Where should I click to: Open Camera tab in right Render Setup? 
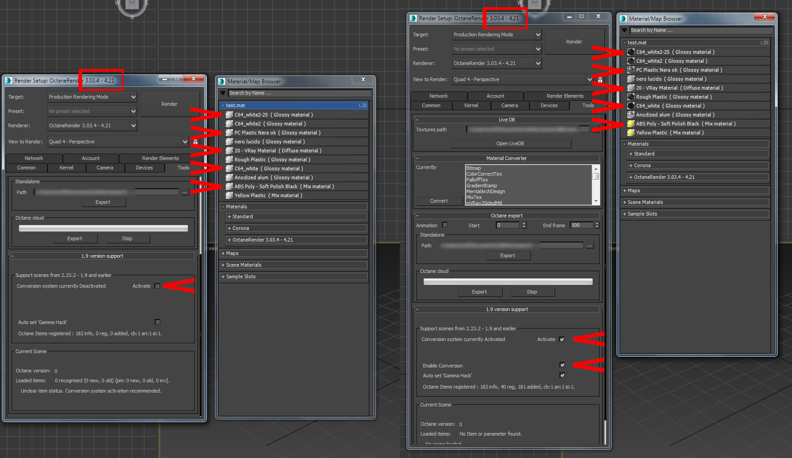point(509,105)
